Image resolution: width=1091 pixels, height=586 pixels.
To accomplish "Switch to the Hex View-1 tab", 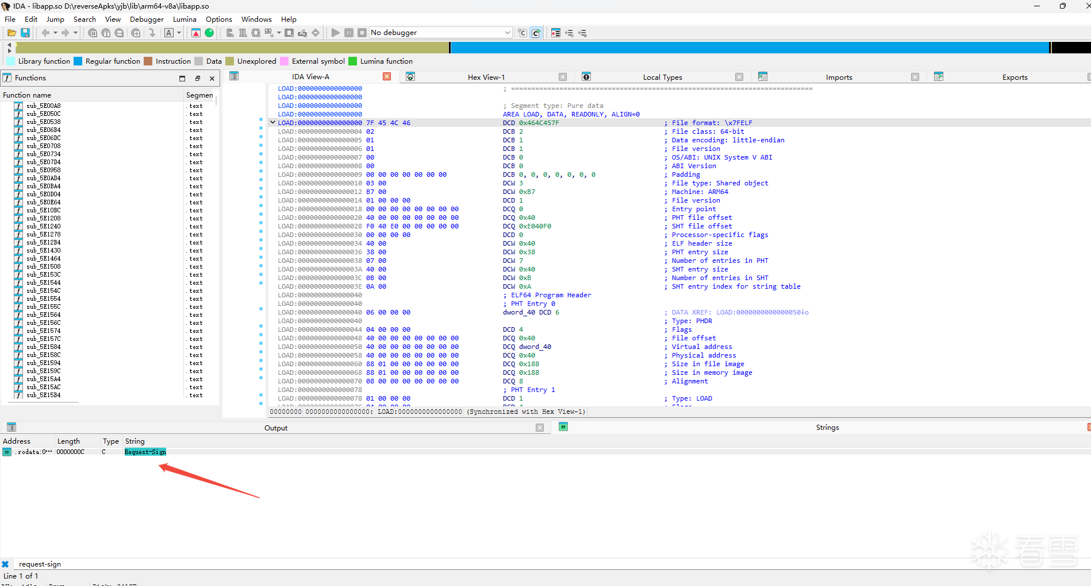I will coord(486,77).
